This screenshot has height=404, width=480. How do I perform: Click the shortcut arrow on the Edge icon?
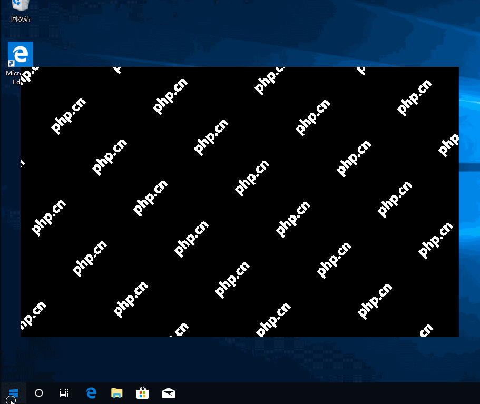click(x=12, y=62)
